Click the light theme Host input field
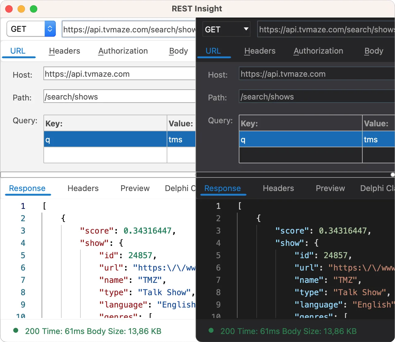The width and height of the screenshot is (395, 342). (120, 74)
